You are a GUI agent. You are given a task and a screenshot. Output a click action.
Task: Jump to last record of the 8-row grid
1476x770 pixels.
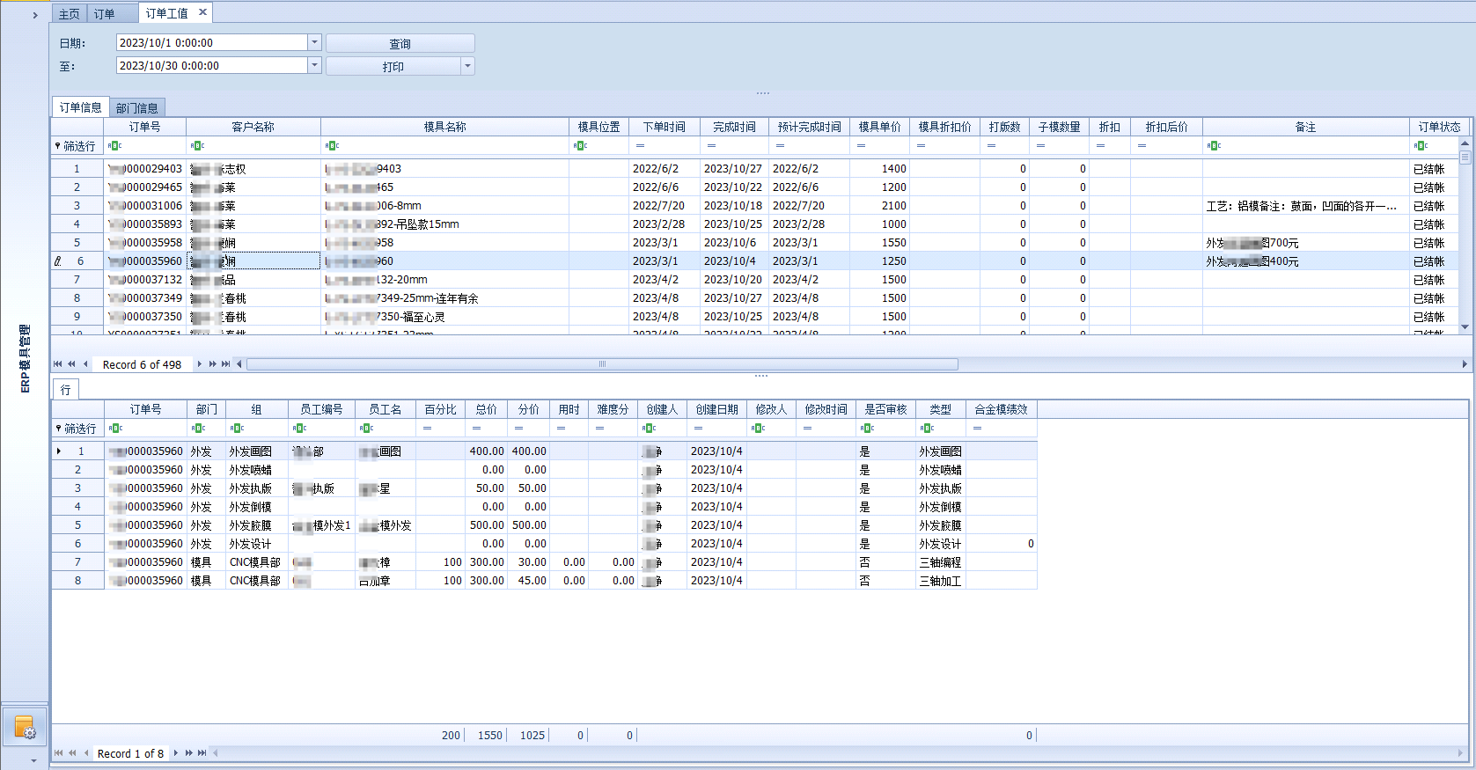tap(202, 753)
